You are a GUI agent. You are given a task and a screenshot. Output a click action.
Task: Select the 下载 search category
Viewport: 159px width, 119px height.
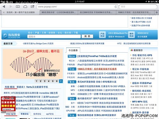[x=76, y=33]
